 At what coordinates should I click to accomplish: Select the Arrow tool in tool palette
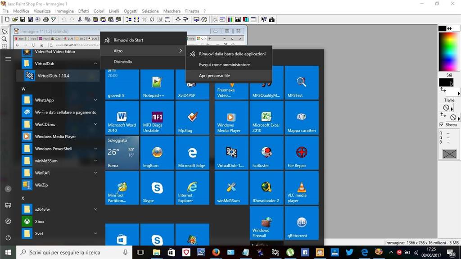click(x=5, y=32)
